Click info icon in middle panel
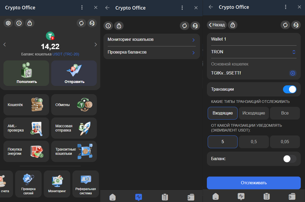This screenshot has width=305, height=202. [x=108, y=26]
